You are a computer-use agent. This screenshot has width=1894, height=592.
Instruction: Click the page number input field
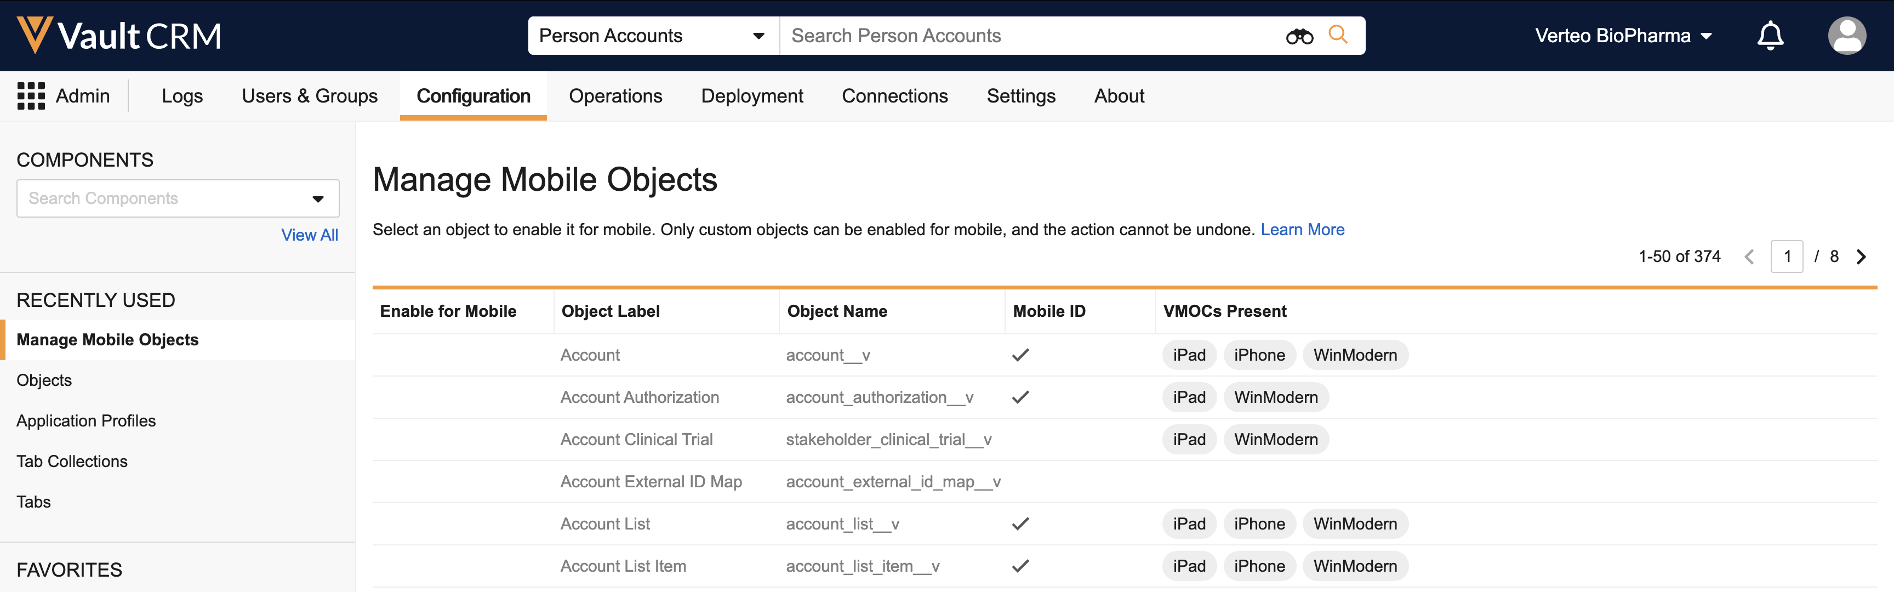[x=1786, y=257]
